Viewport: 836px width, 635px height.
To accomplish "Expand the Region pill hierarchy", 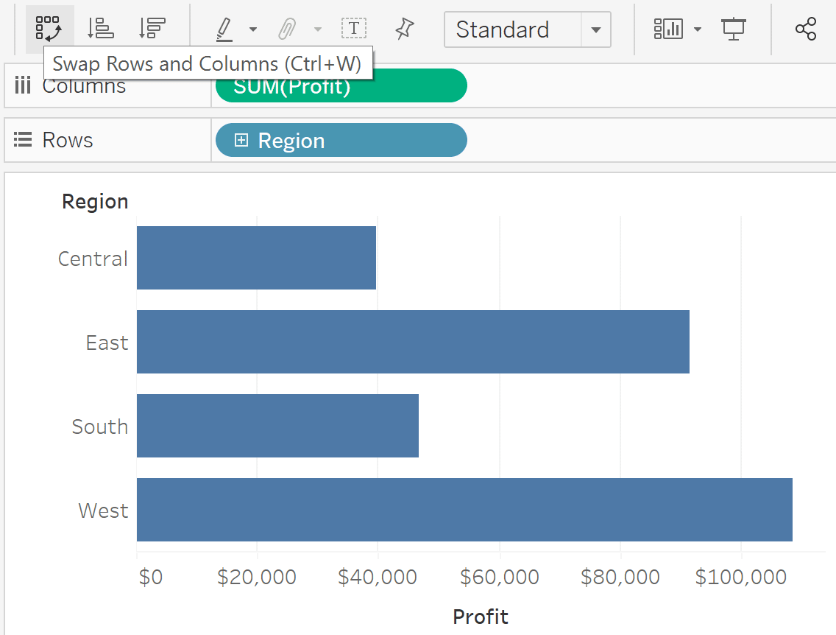I will click(x=241, y=140).
